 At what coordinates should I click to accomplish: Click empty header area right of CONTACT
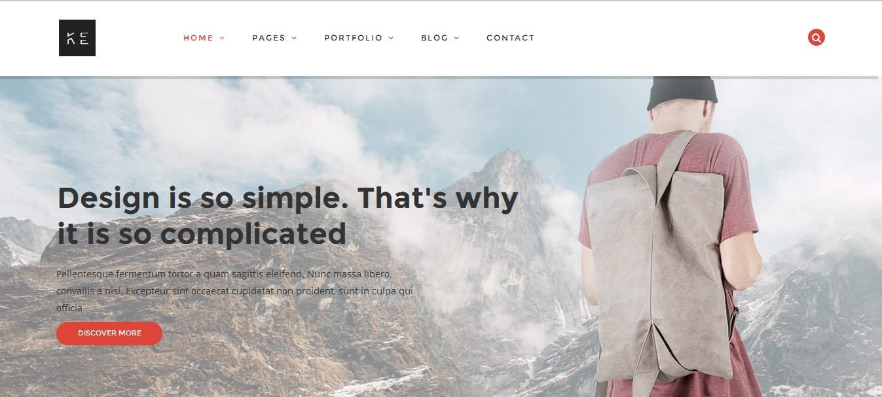[668, 38]
